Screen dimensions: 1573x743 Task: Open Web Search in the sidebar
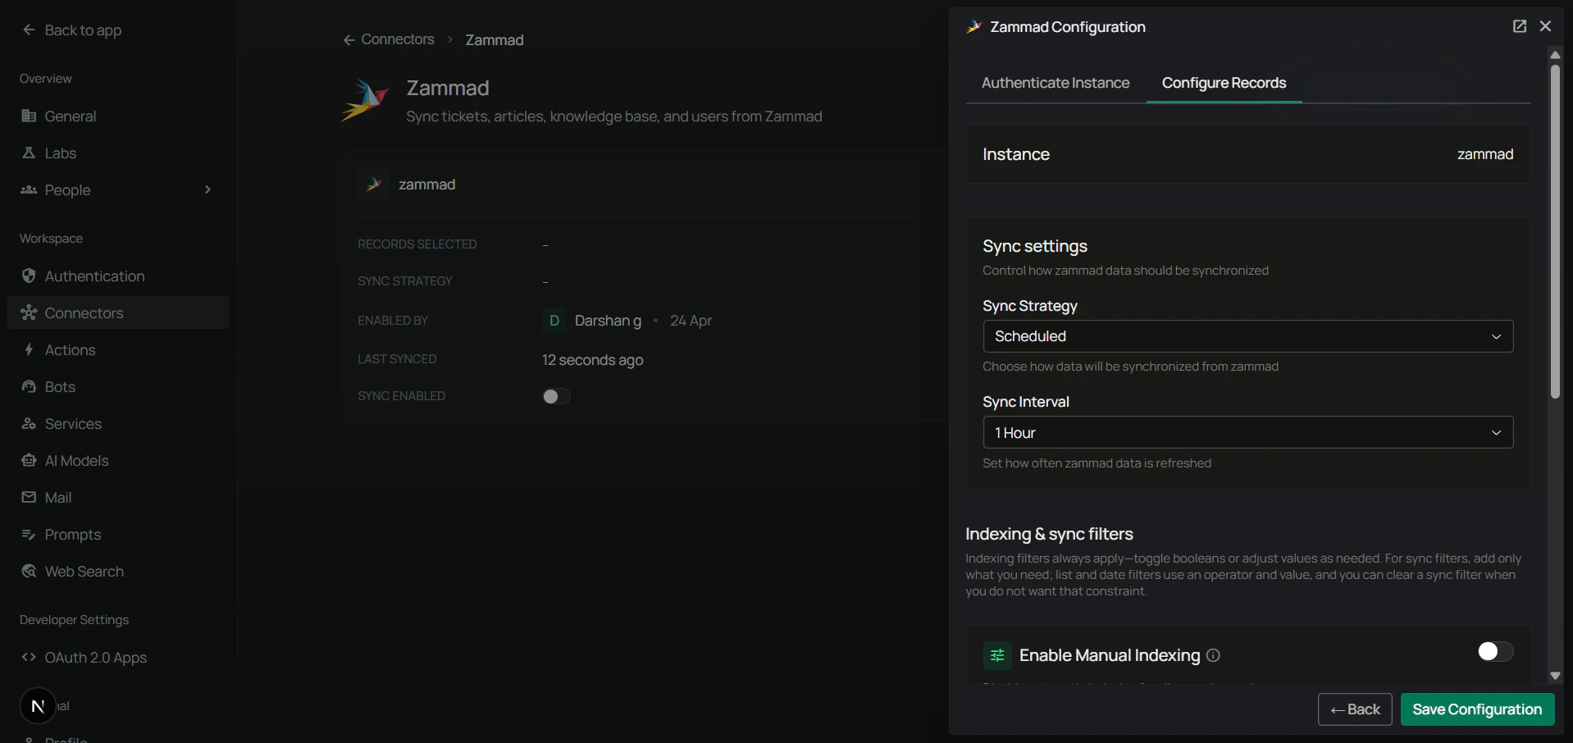pyautogui.click(x=118, y=571)
